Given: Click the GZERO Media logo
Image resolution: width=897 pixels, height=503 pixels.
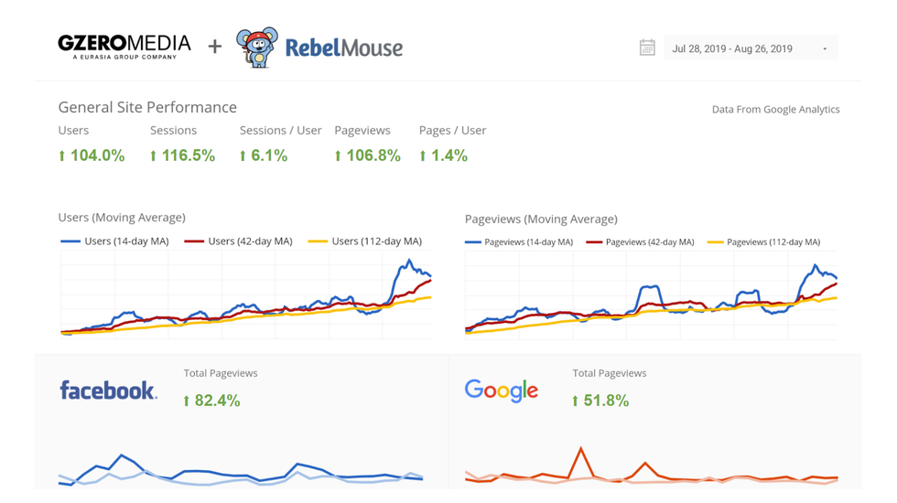Looking at the screenshot, I should coord(124,47).
